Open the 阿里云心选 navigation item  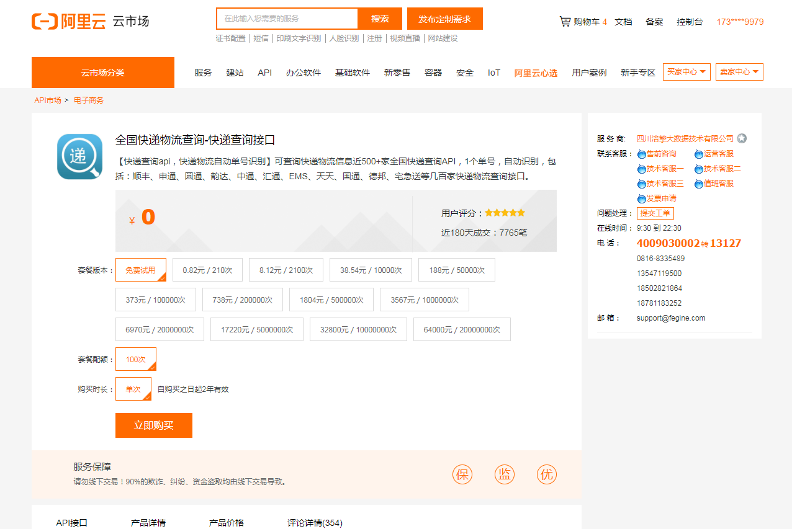536,73
